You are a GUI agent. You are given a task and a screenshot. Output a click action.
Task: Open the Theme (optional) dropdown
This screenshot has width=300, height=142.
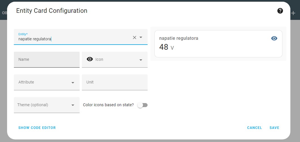73,105
